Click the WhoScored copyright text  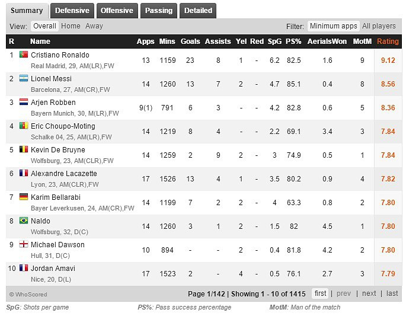tap(28, 295)
